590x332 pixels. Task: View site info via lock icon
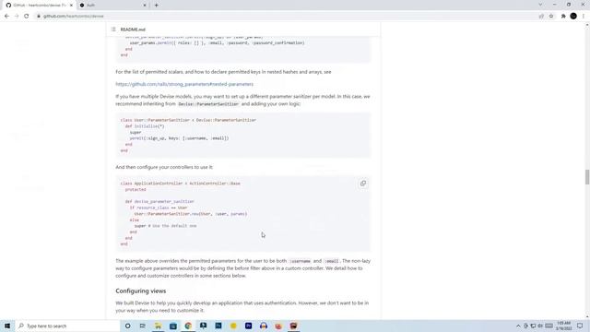[39, 17]
